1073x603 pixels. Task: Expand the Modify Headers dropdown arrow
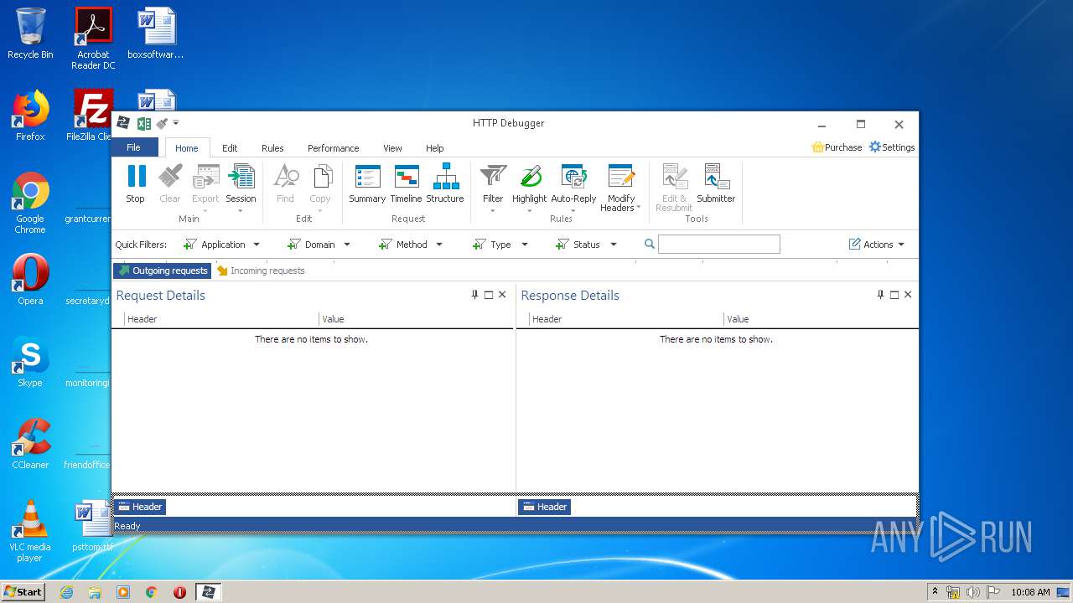(639, 208)
